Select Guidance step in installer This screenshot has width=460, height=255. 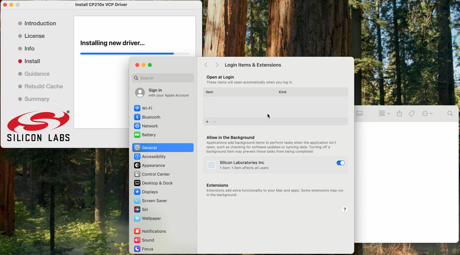34,74
